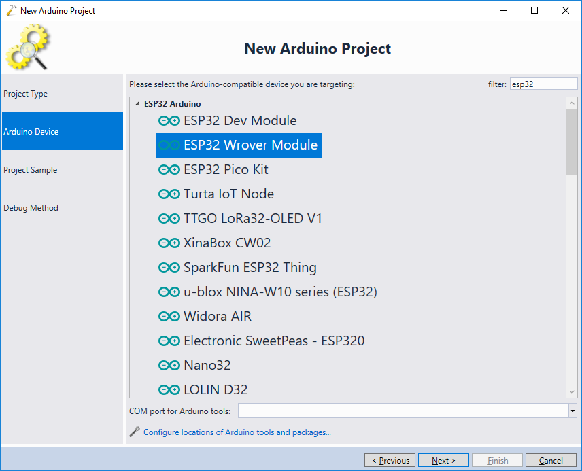This screenshot has height=471, width=582.
Task: Pick LOLIN D32 from the list
Action: pos(216,389)
